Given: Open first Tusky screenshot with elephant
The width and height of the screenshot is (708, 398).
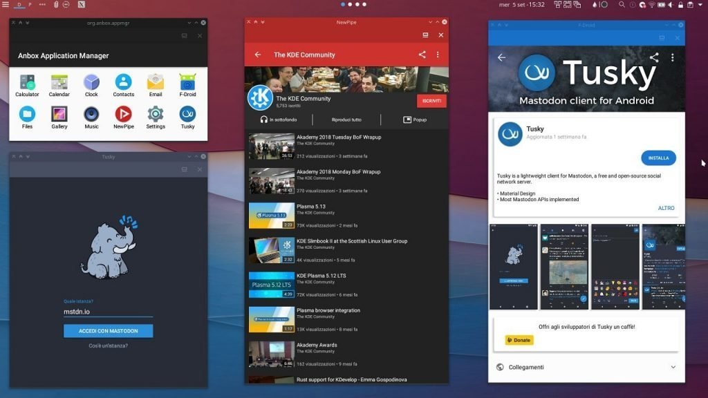Looking at the screenshot, I should tap(514, 267).
